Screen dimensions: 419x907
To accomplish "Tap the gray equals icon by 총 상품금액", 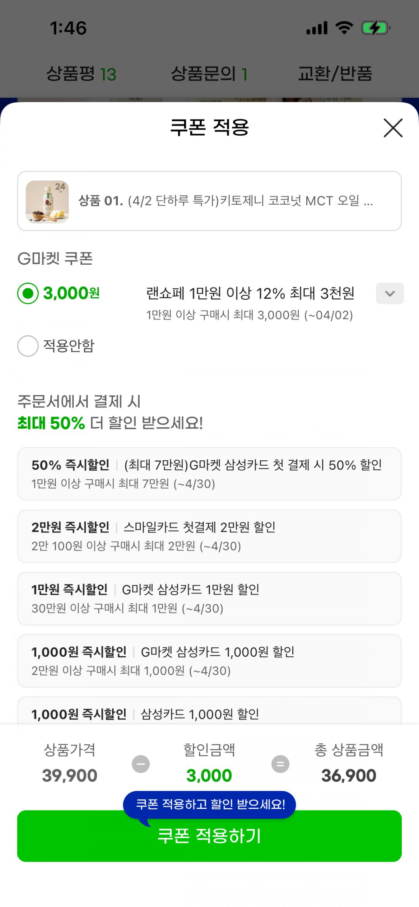I will pos(280,764).
